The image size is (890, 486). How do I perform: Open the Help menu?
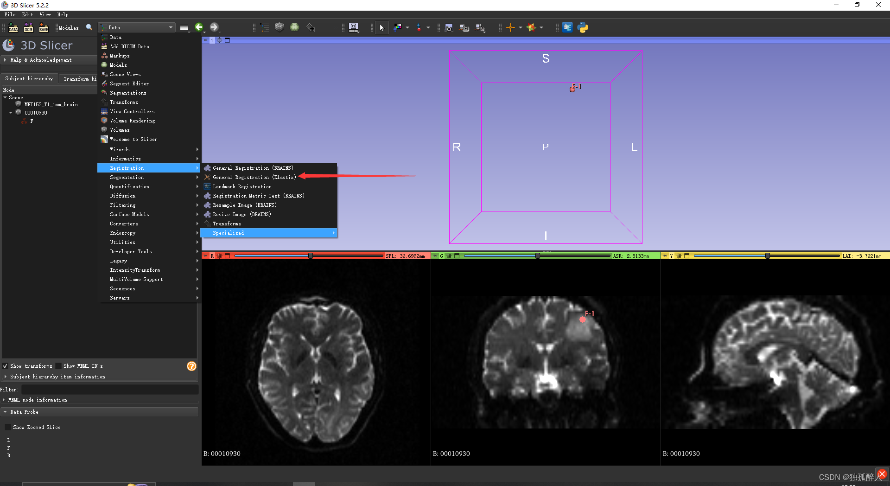pyautogui.click(x=63, y=14)
